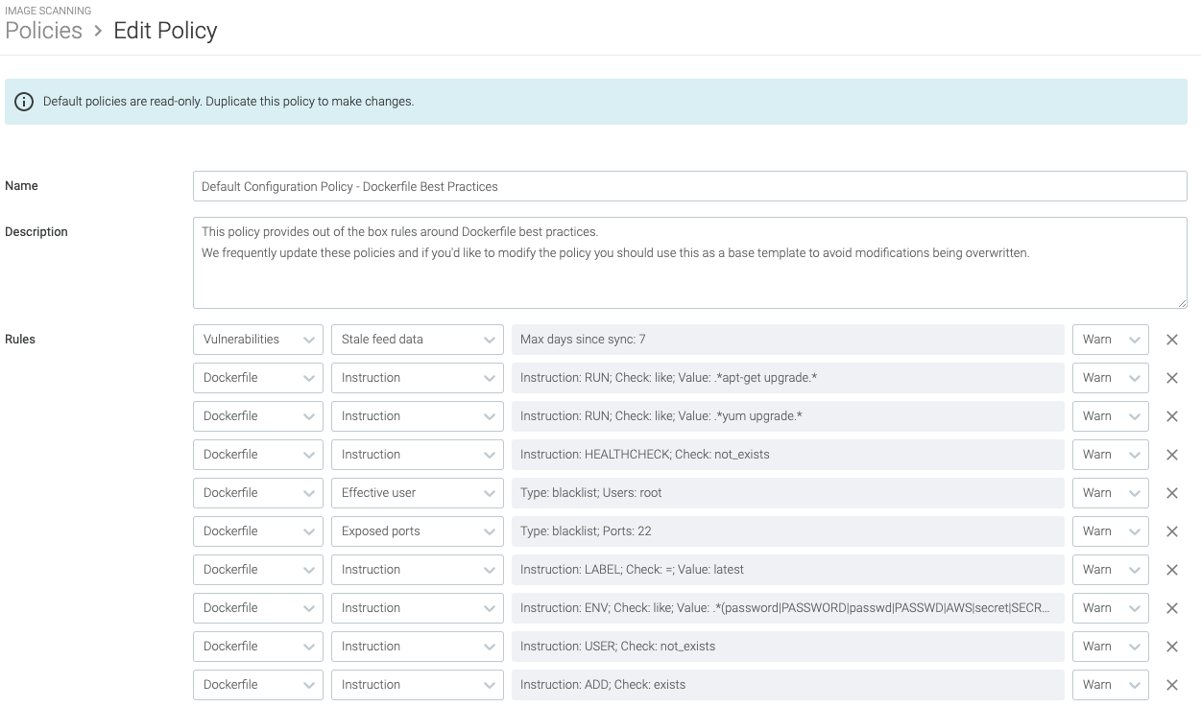Image resolution: width=1201 pixels, height=707 pixels.
Task: Open the Warn dropdown for the ADD rule
Action: click(x=1110, y=684)
